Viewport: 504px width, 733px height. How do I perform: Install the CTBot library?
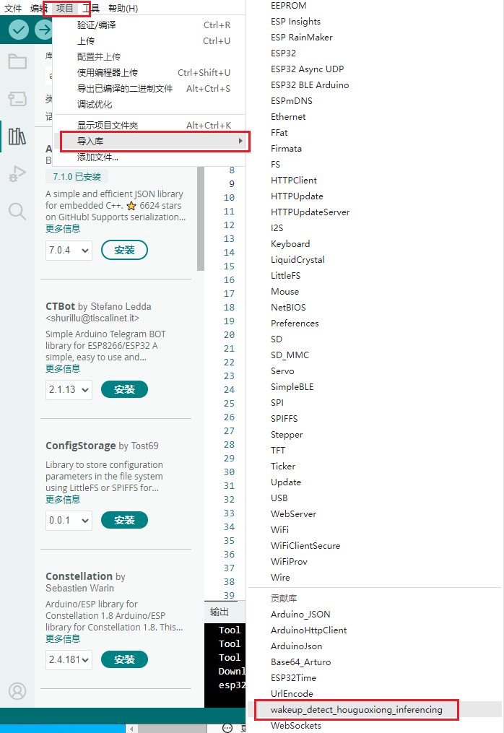pyautogui.click(x=124, y=389)
